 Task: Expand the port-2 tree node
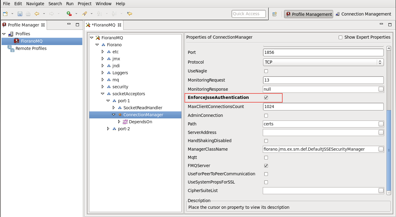pos(108,129)
